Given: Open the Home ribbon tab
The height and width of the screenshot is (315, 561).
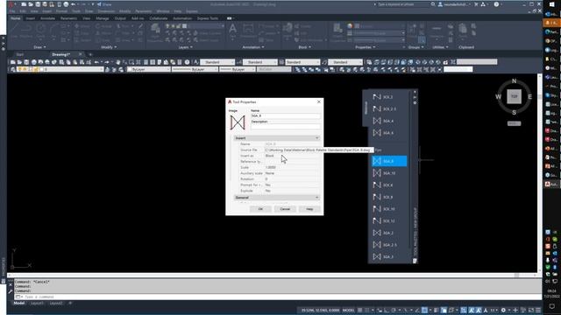Looking at the screenshot, I should [x=16, y=18].
